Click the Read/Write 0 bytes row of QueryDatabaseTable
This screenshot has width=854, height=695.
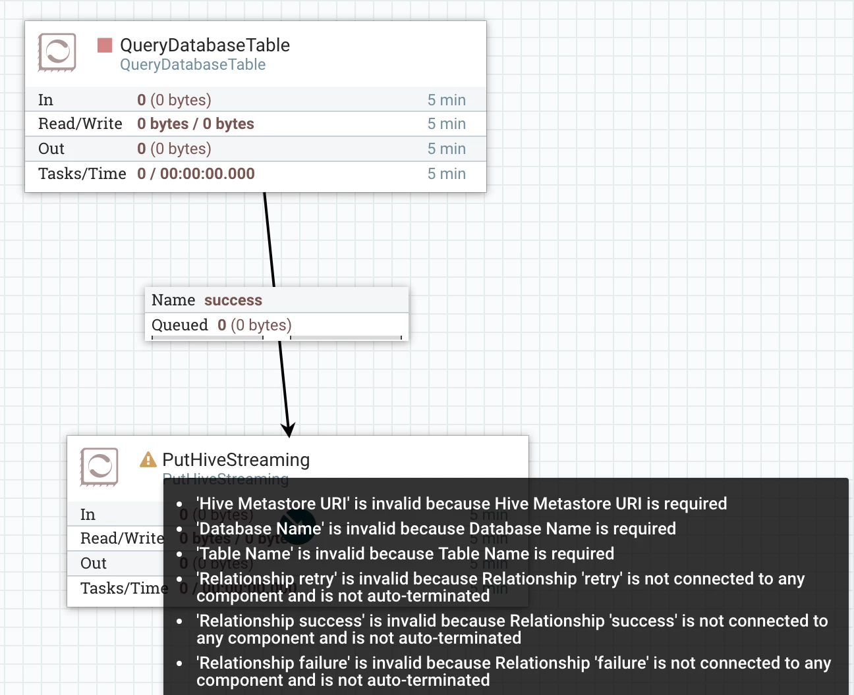pyautogui.click(x=256, y=124)
